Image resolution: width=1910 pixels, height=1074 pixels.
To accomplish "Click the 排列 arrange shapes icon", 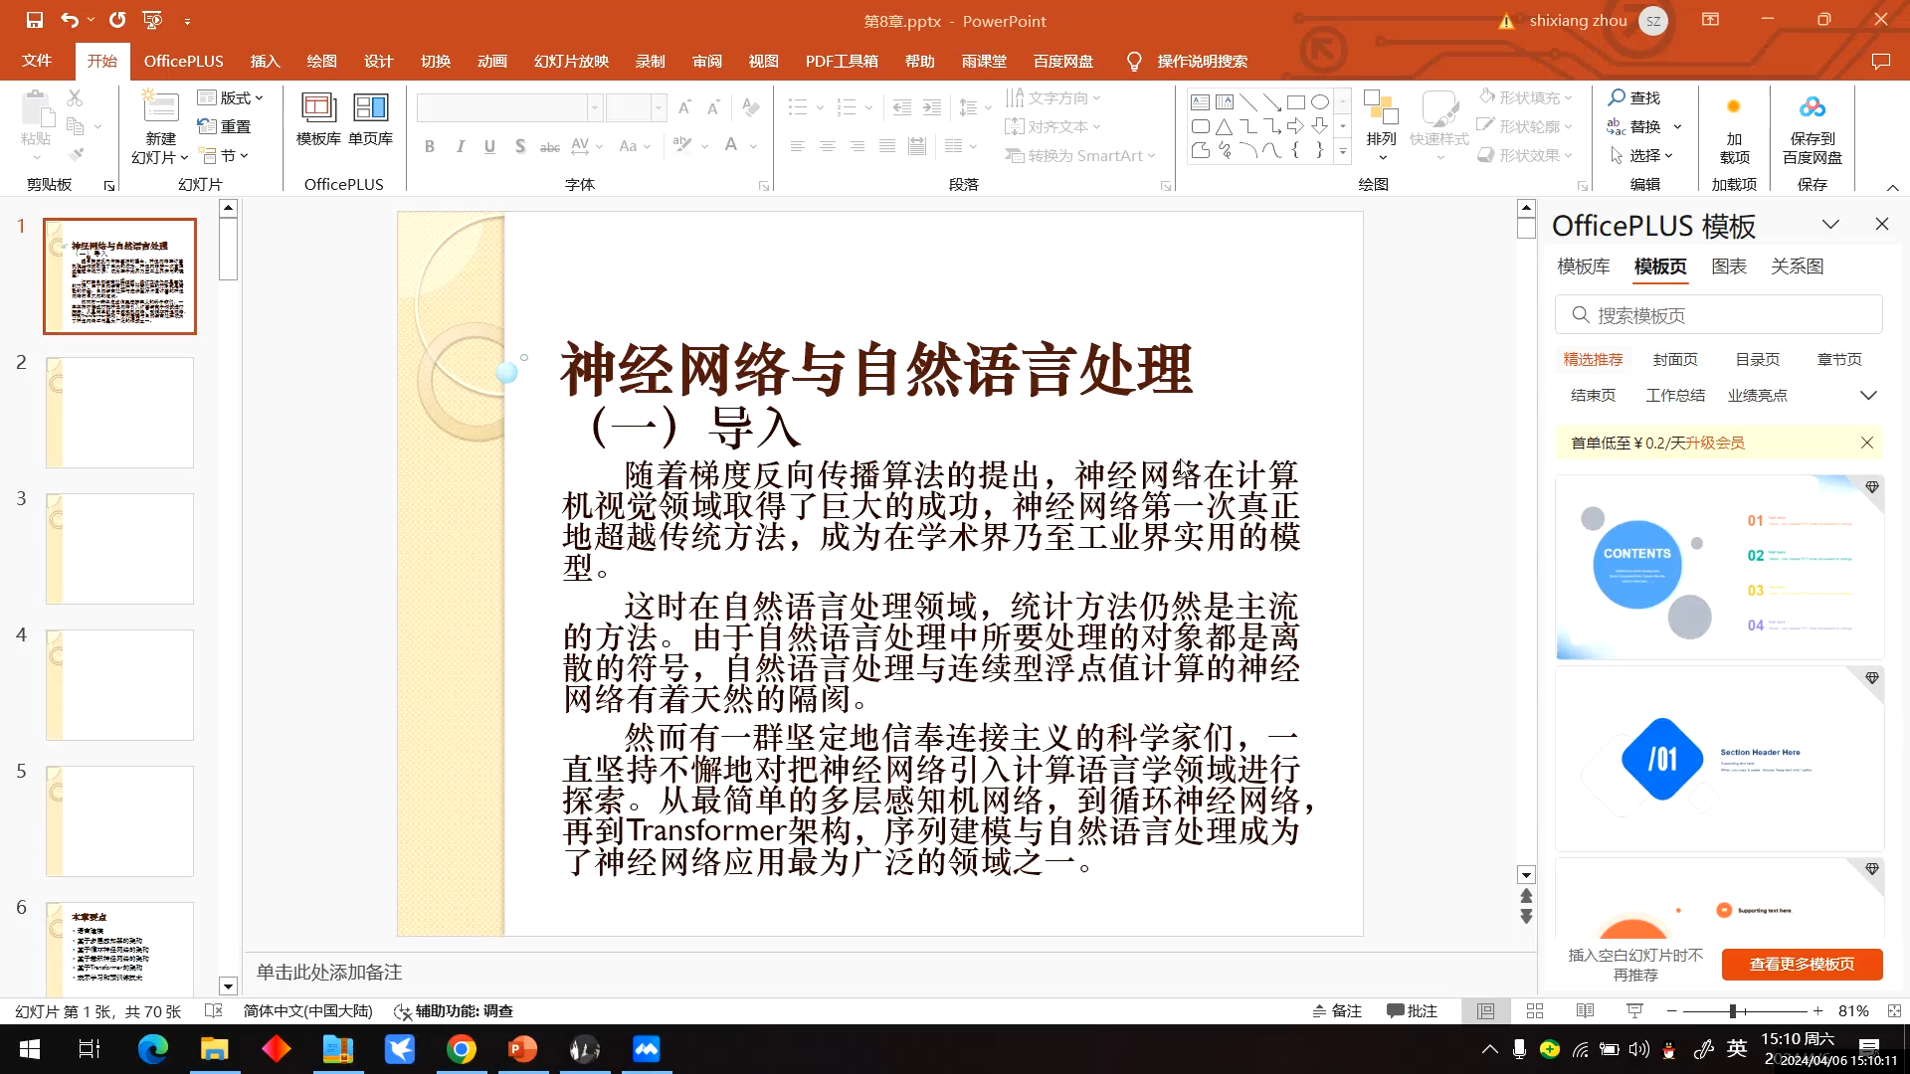I will [x=1381, y=107].
